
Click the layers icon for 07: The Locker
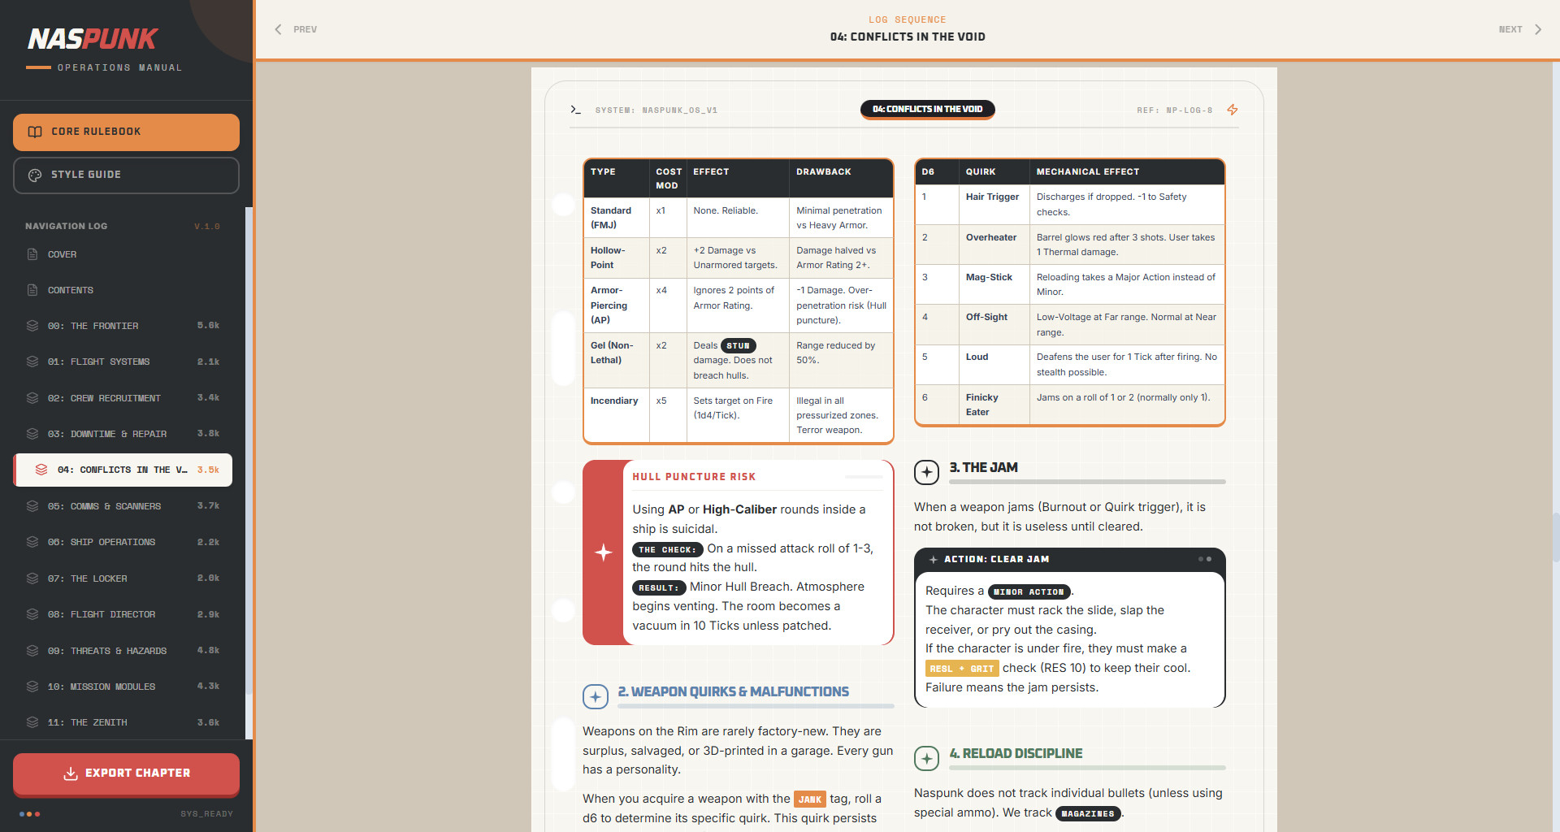[x=32, y=578]
